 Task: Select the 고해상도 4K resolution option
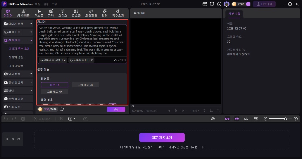point(55,92)
